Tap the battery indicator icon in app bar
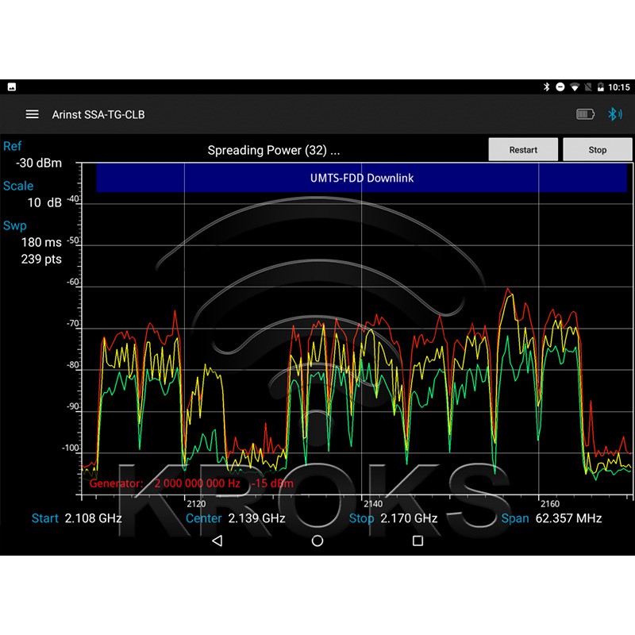 pos(585,114)
